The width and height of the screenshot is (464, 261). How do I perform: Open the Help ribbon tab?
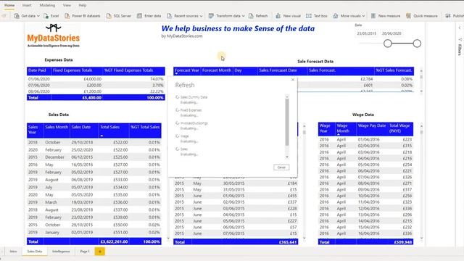[83, 5]
